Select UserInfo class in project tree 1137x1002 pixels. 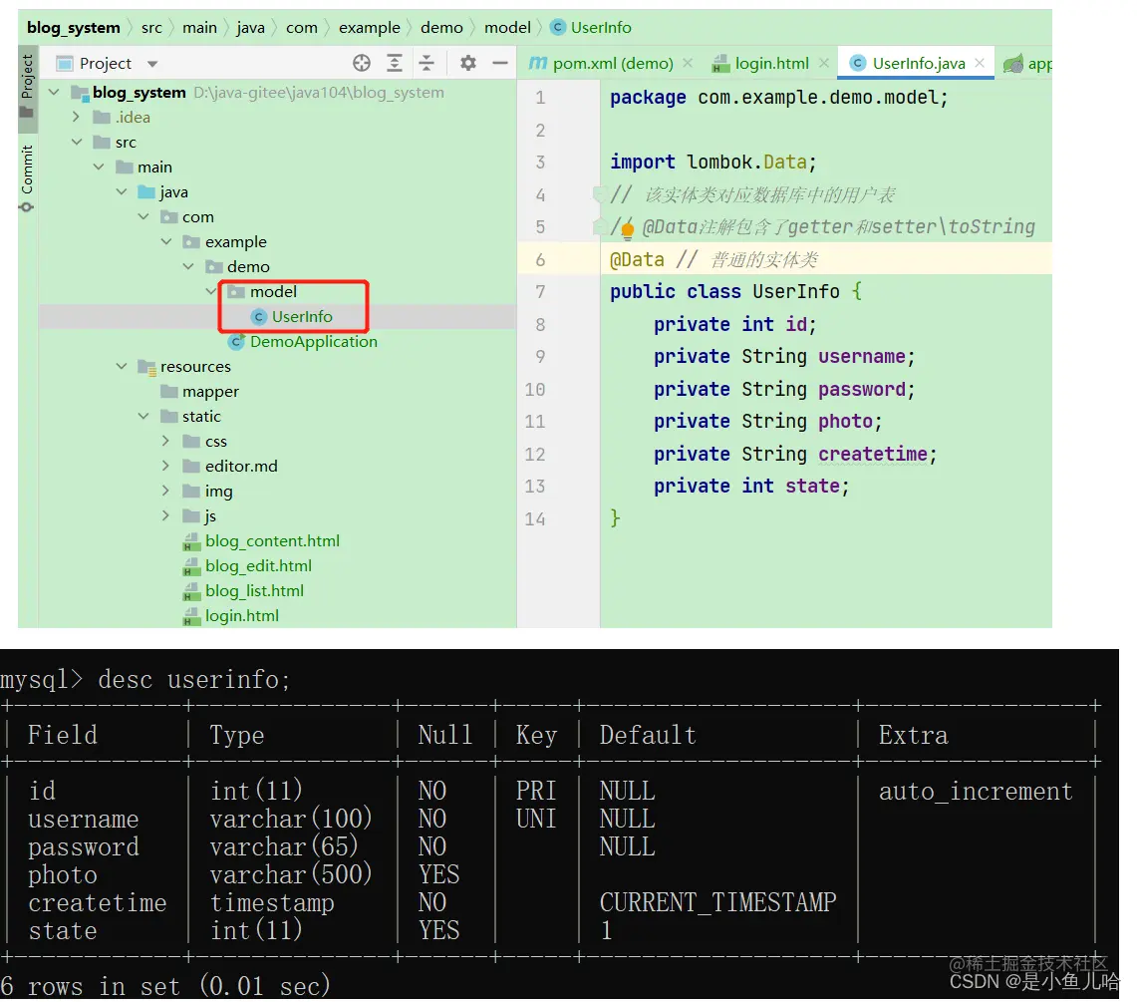[x=302, y=317]
